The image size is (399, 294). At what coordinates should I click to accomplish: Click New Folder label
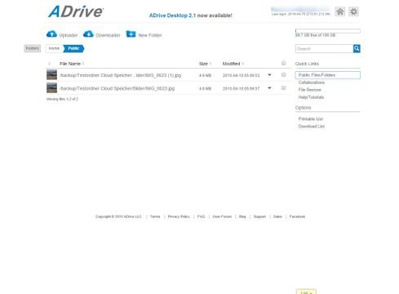tap(150, 35)
